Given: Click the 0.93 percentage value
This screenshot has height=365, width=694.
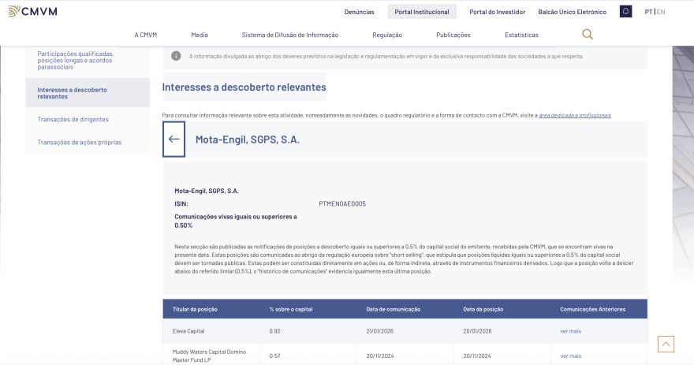Looking at the screenshot, I should 274,331.
